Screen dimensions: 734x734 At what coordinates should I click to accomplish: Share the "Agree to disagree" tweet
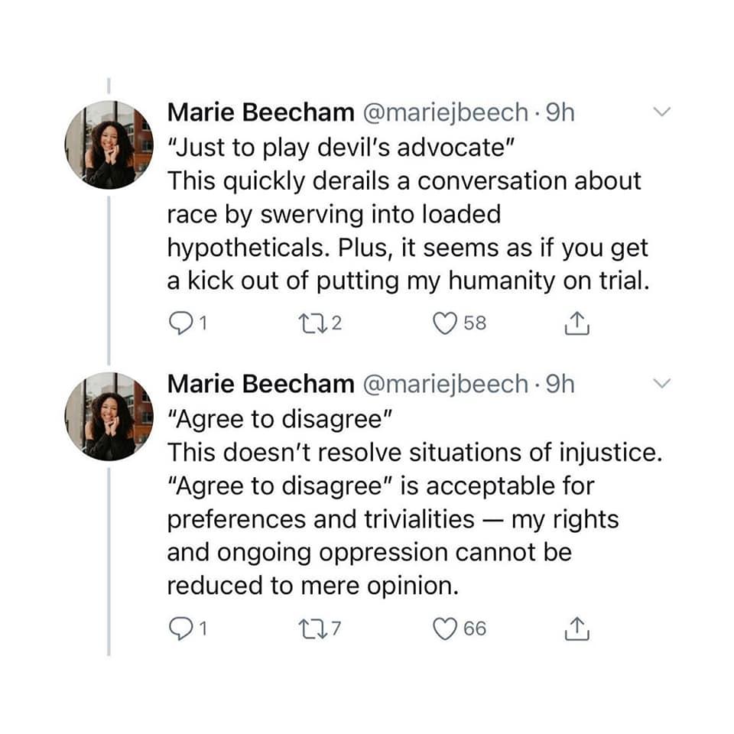(577, 629)
